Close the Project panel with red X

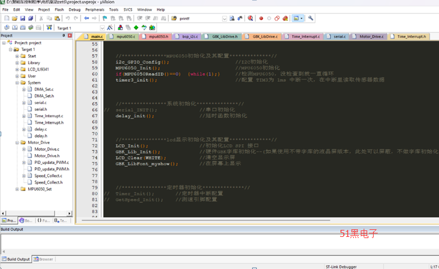[69, 36]
